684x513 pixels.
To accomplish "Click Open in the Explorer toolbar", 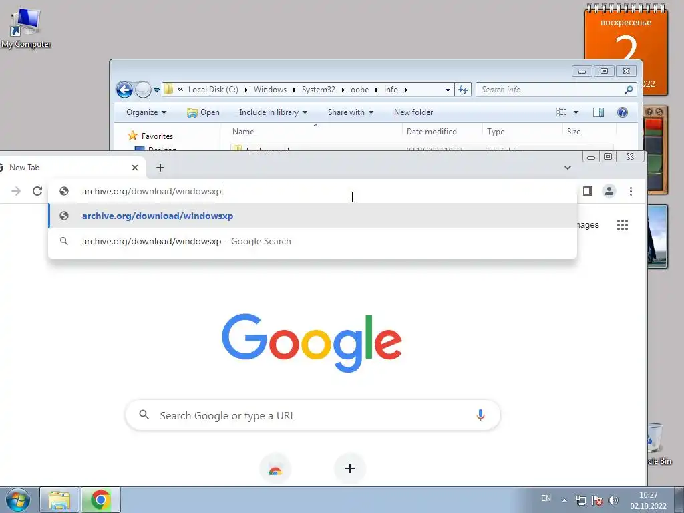I will coord(203,112).
